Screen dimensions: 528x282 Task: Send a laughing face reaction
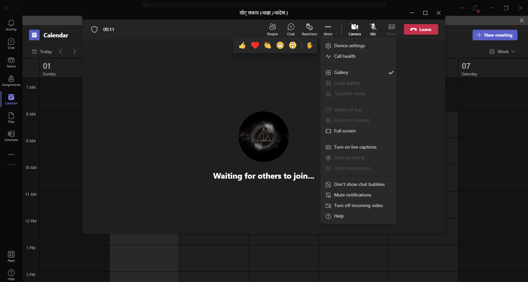coord(280,45)
